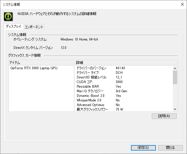Click the Max-Q テクノロジー label
187x154 pixels.
tap(90, 91)
